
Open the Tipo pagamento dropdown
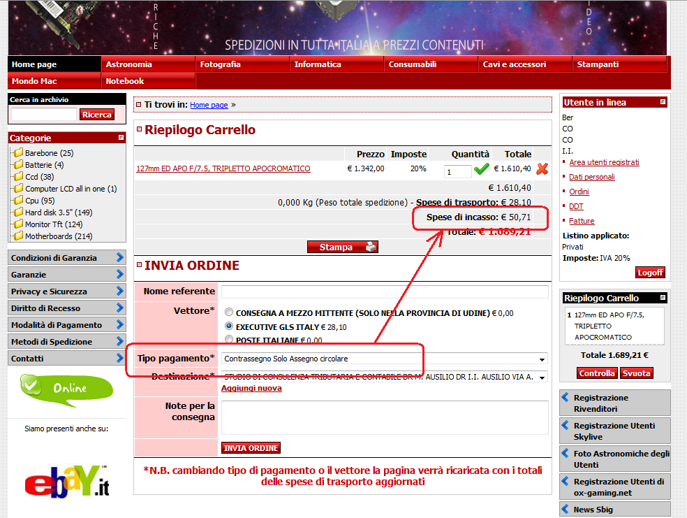[384, 359]
